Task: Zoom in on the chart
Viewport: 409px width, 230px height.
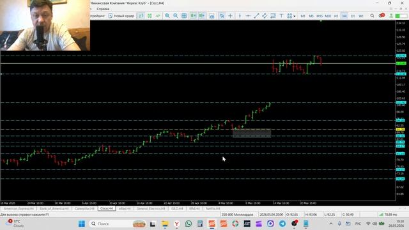Action: 167,16
